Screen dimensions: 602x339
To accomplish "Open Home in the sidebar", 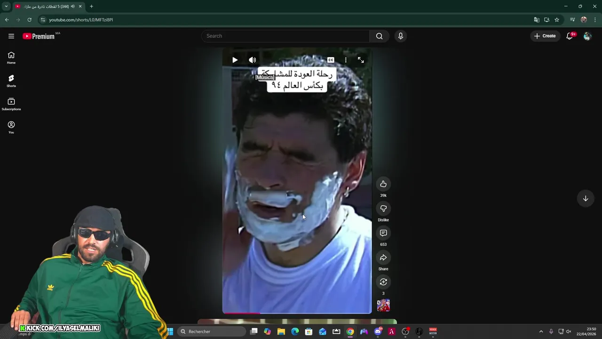I will tap(11, 58).
